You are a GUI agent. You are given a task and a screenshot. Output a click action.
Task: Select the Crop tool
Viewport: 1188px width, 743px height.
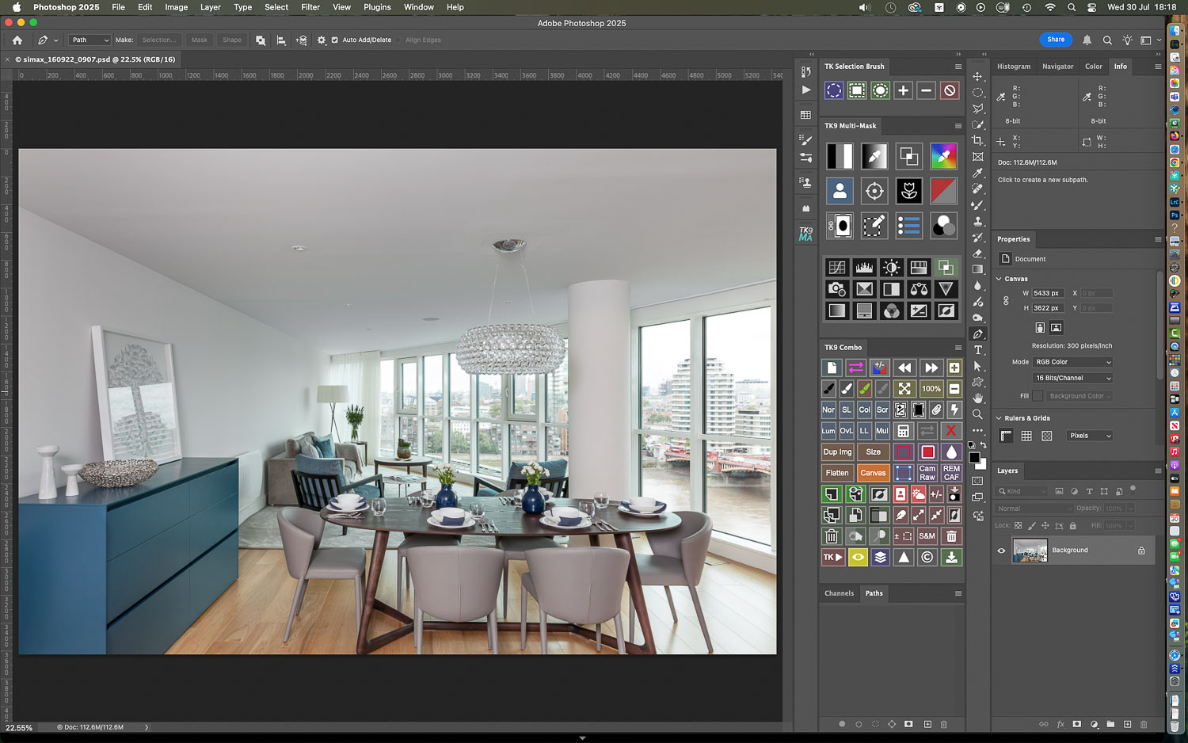coord(978,141)
